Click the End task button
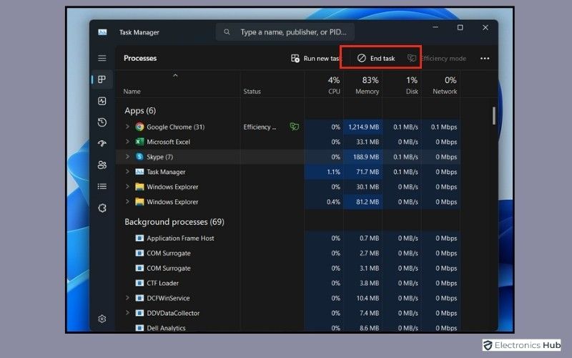Viewport: 572px width, 358px height. click(x=376, y=59)
